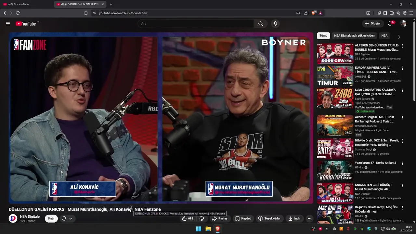Click the Teşekkürler thanks button
416x234 pixels.
(x=269, y=218)
